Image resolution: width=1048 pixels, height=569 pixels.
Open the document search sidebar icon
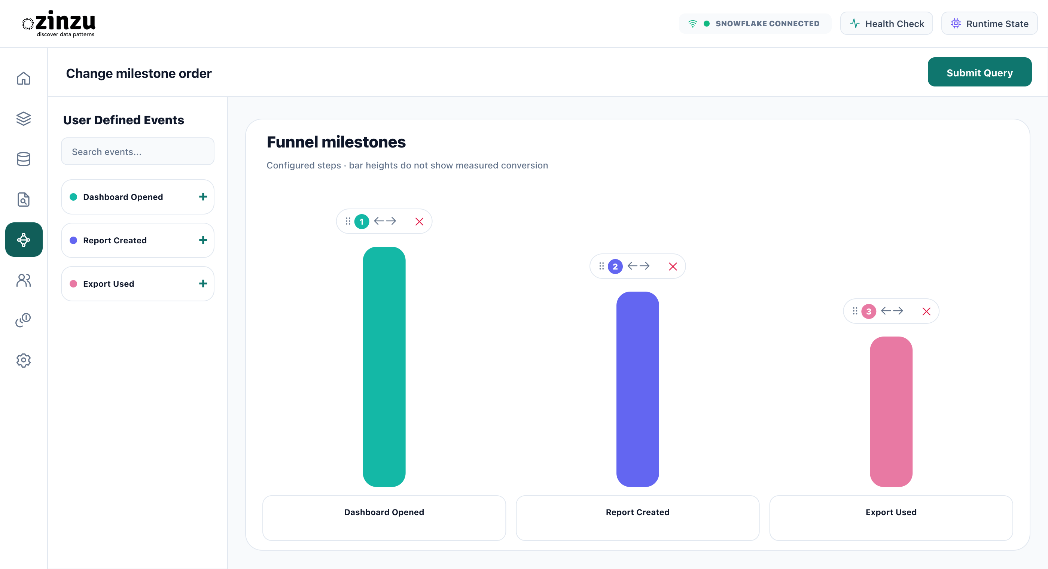(x=24, y=200)
